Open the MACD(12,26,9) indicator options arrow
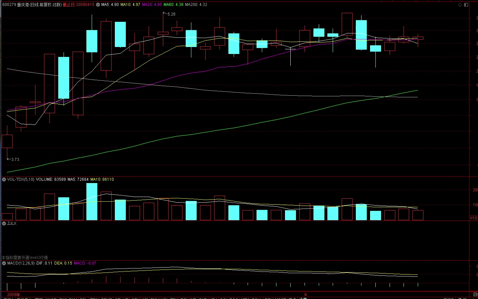This screenshot has width=478, height=299. 4,263
